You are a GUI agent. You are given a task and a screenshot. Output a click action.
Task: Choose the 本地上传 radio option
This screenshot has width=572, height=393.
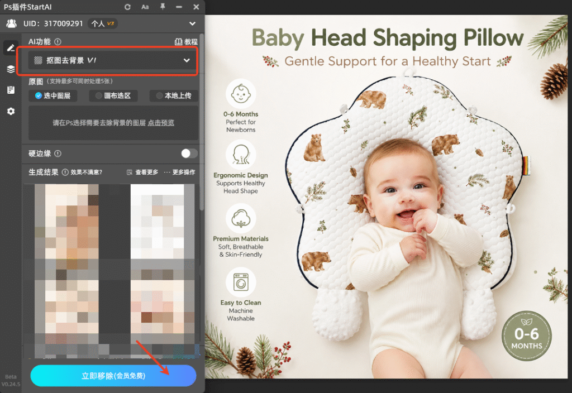pos(174,96)
